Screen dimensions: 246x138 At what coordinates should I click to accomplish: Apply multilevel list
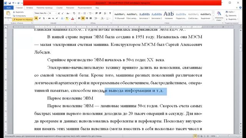point(90,13)
